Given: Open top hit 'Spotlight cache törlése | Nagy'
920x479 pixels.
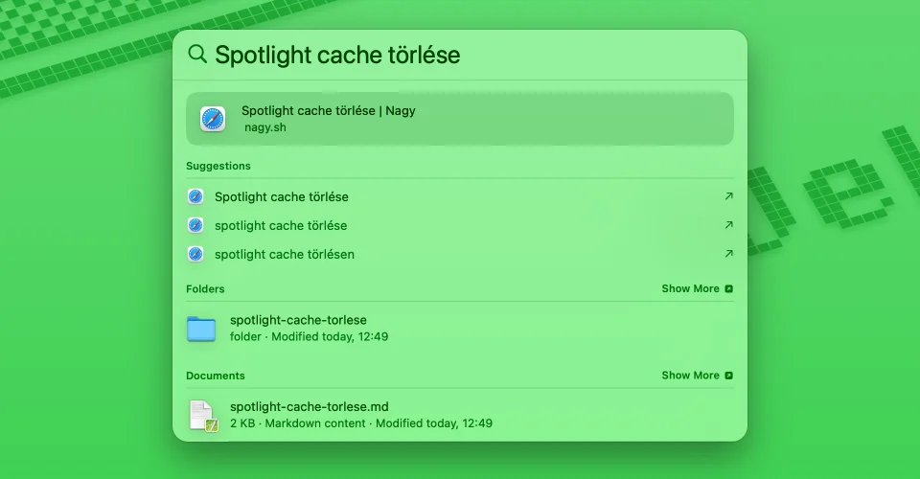Looking at the screenshot, I should tap(328, 110).
